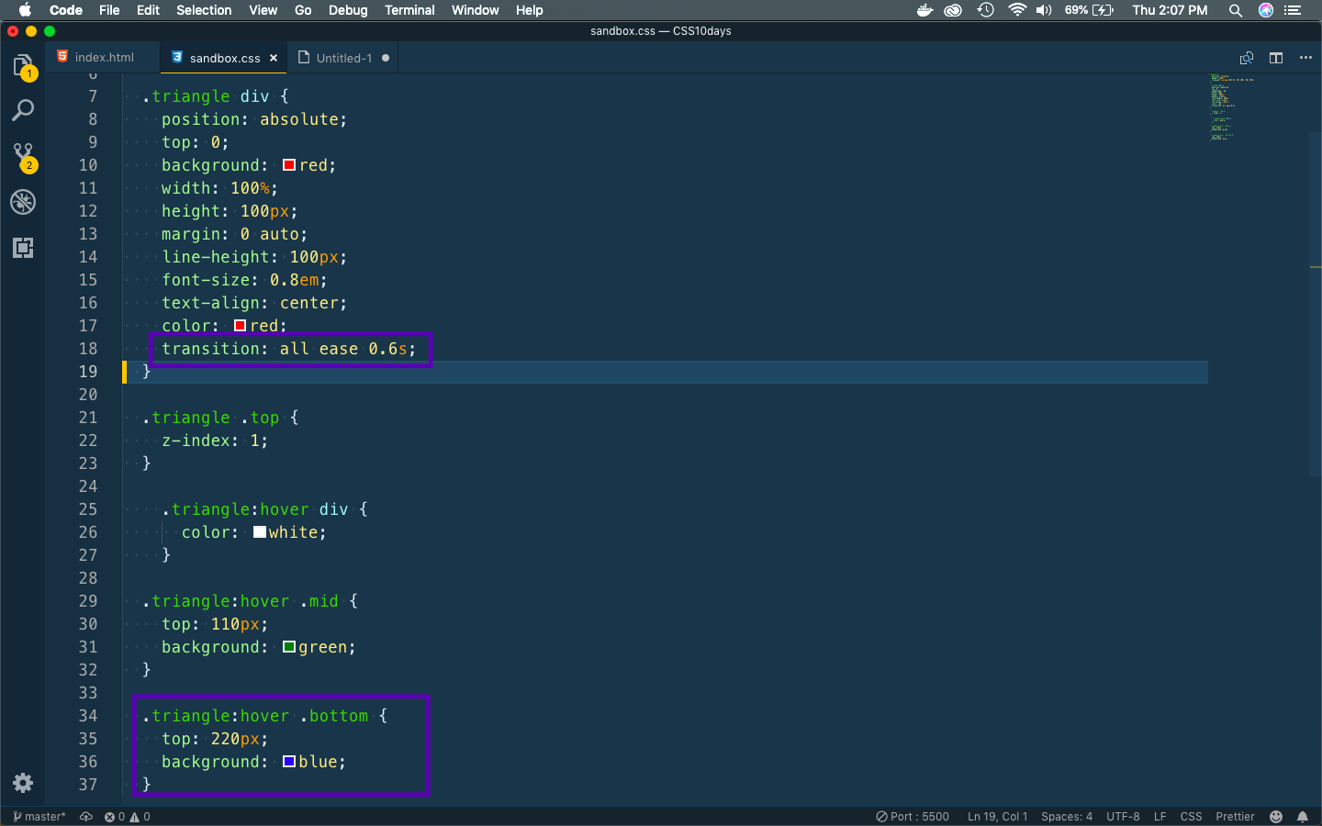Open the Terminal menu
The height and width of the screenshot is (826, 1322).
click(x=409, y=10)
